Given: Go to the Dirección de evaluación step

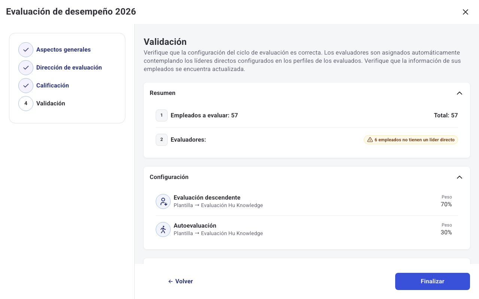Looking at the screenshot, I should click(x=69, y=68).
